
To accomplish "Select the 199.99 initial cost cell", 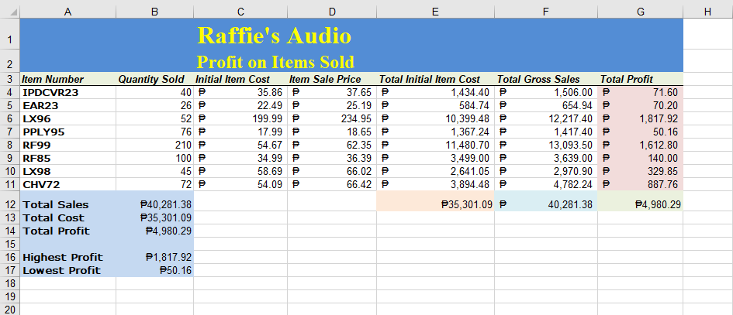I will coord(240,118).
